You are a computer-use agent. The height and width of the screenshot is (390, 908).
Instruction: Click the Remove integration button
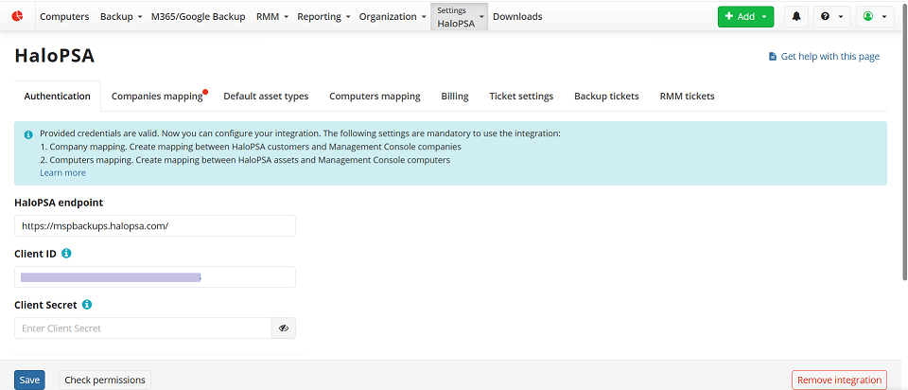point(839,380)
